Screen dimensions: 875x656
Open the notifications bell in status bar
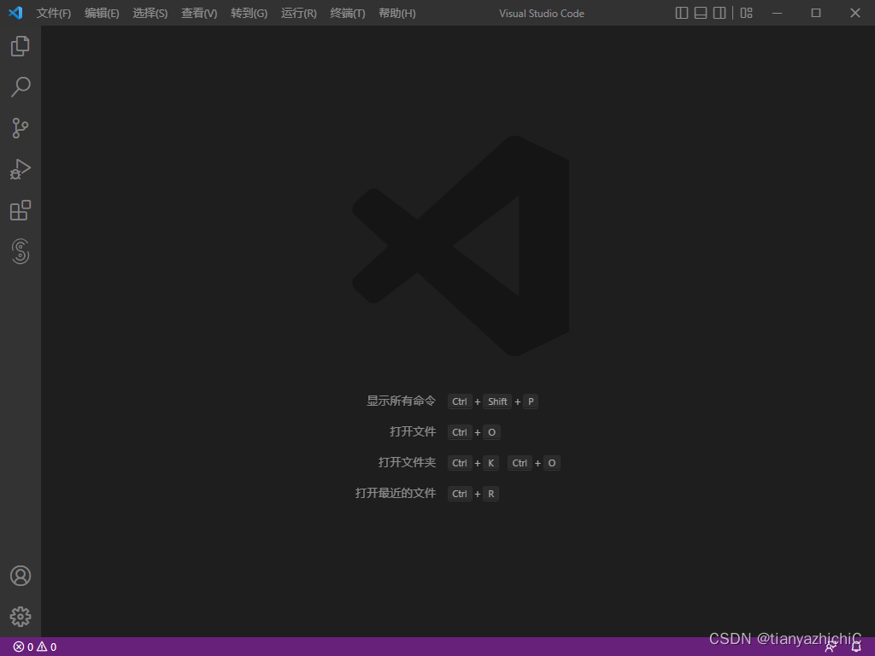(x=856, y=647)
